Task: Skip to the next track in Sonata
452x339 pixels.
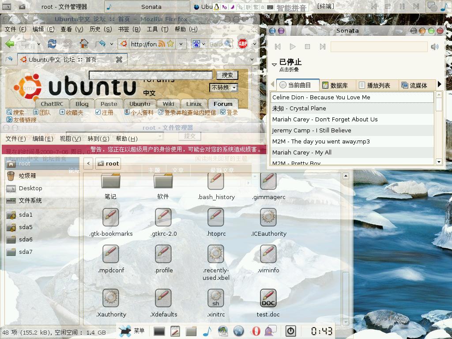Action: pos(323,47)
